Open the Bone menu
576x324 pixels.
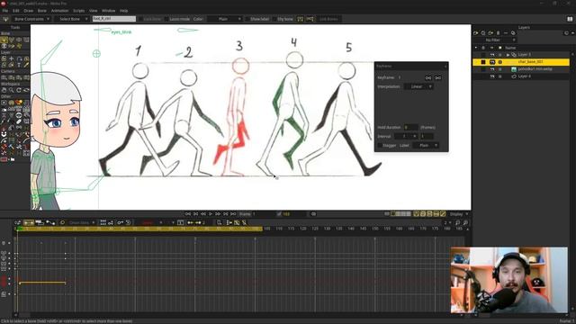pos(42,11)
